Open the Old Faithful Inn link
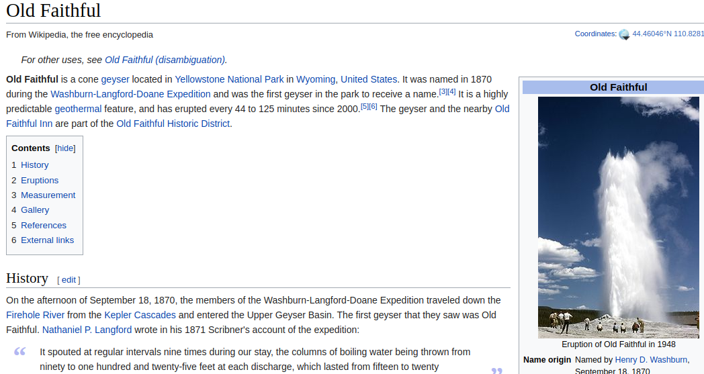Screen dimensions: 704x374 click(29, 124)
